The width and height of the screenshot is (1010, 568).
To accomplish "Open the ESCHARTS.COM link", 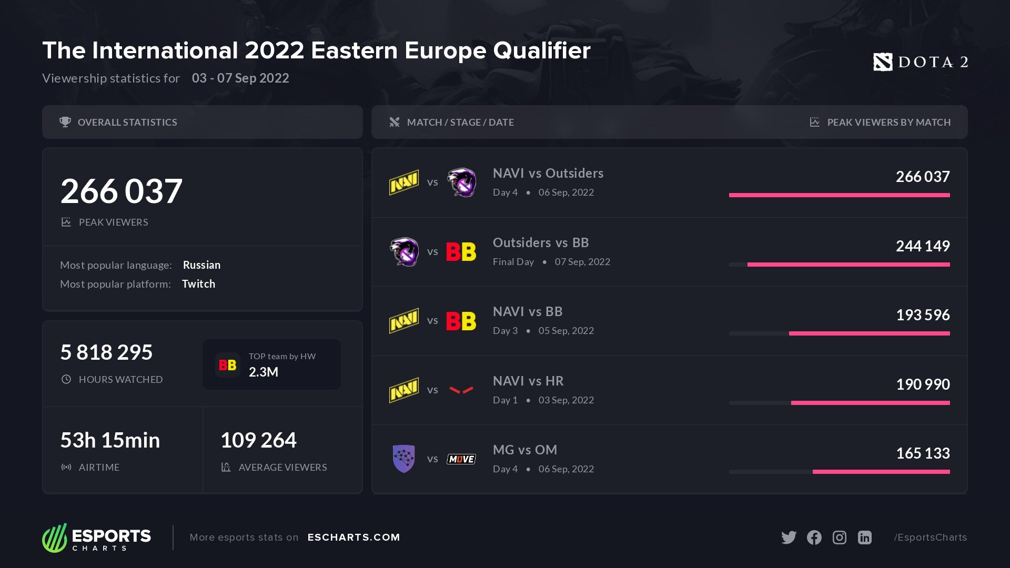I will 353,537.
